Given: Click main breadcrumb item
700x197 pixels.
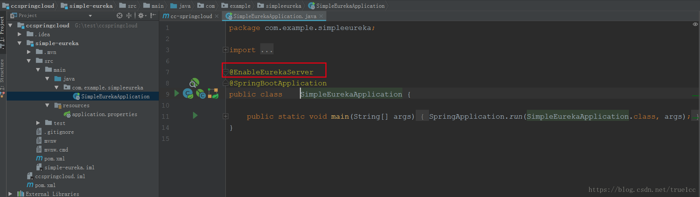Looking at the screenshot, I should click(x=154, y=6).
